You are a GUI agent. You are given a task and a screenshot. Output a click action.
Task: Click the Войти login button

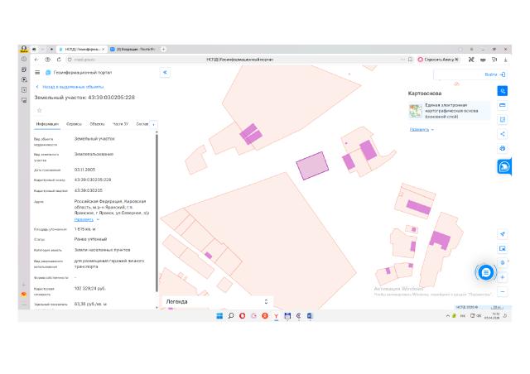(494, 74)
